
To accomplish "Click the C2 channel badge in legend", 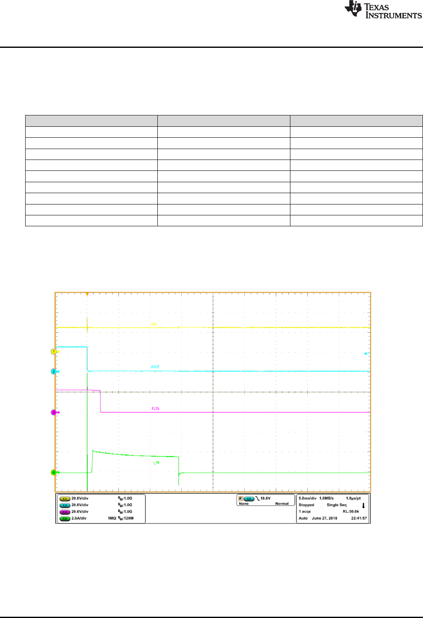I will pyautogui.click(x=65, y=505).
